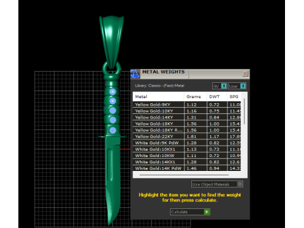Select the middle blue gem on handle

[x=113, y=110]
